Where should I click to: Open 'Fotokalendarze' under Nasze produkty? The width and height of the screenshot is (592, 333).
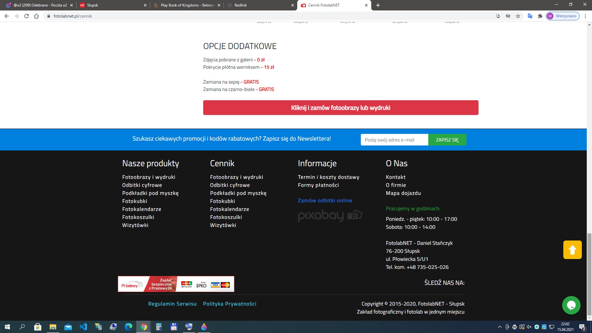click(x=142, y=209)
